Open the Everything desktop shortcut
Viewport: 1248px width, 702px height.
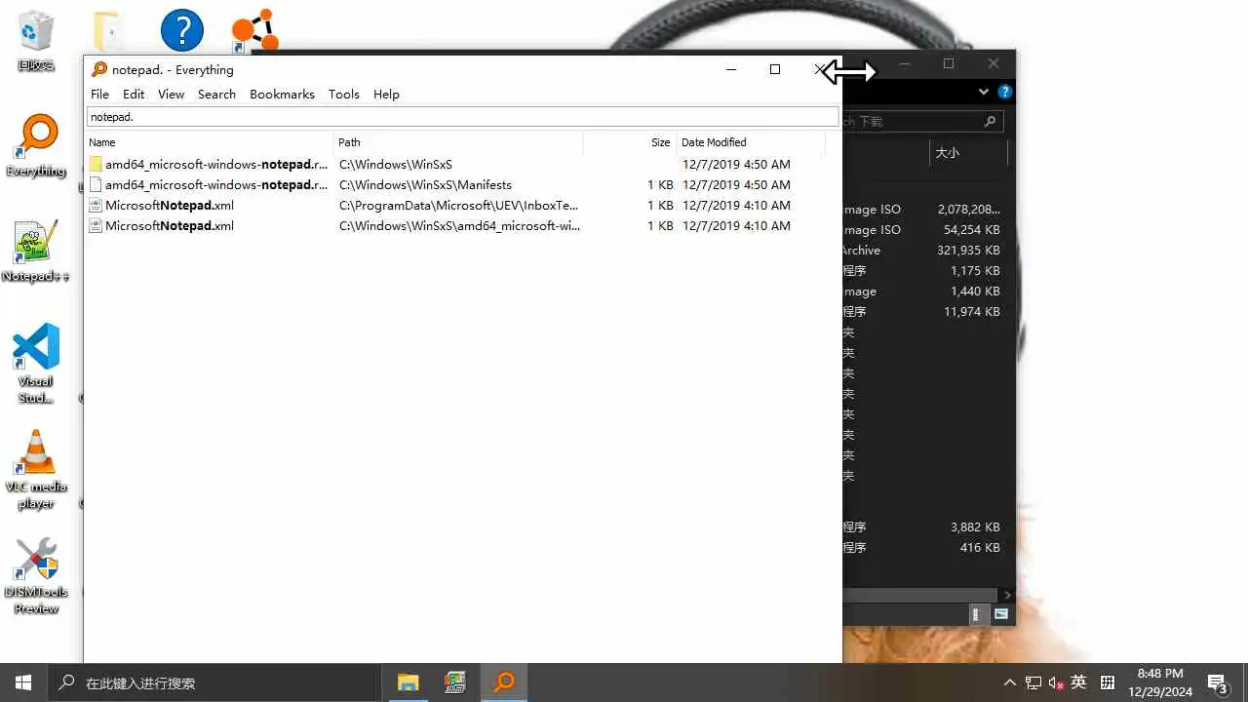point(36,145)
